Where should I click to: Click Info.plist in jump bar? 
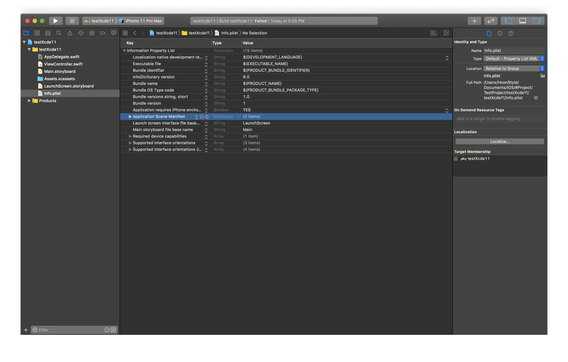[226, 33]
